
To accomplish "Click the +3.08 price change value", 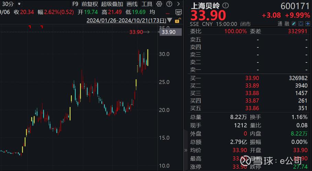I will point(271,15).
